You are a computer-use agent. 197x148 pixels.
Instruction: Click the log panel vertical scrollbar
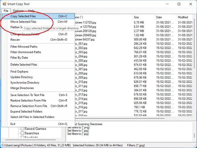coord(194,135)
